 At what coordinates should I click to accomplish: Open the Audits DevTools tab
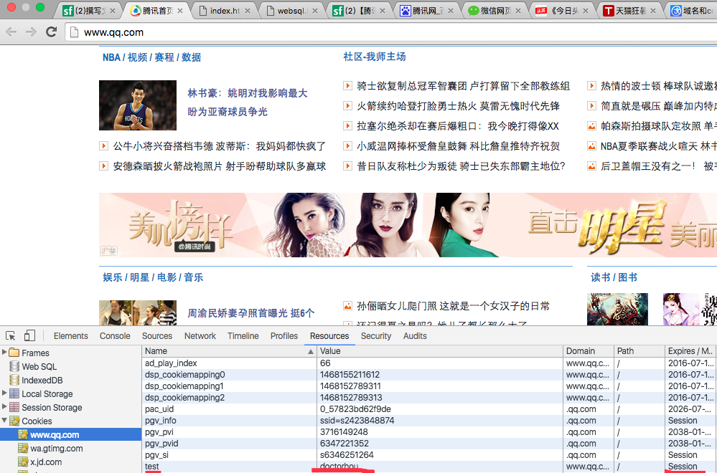pos(415,335)
